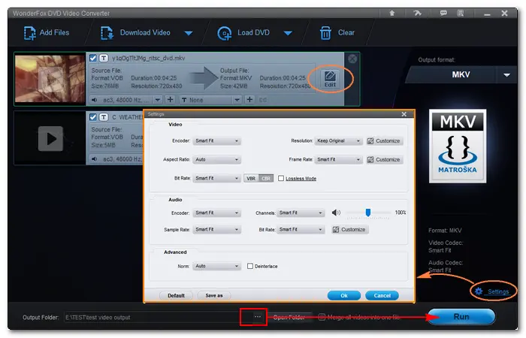Click the Clear trash icon
Image resolution: width=526 pixels, height=338 pixels.
(325, 33)
